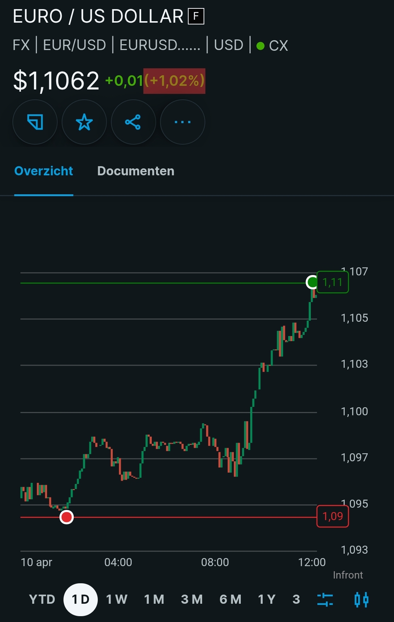Viewport: 394px width, 622px height.
Task: Open the three-dots more options menu
Action: pyautogui.click(x=182, y=122)
